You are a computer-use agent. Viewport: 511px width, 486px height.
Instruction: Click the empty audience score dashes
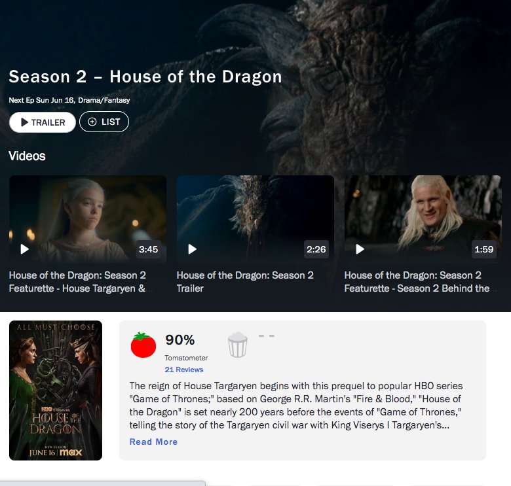click(x=266, y=336)
